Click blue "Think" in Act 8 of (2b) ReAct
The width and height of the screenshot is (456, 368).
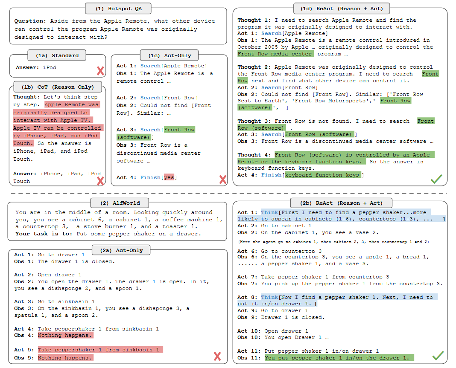point(269,297)
